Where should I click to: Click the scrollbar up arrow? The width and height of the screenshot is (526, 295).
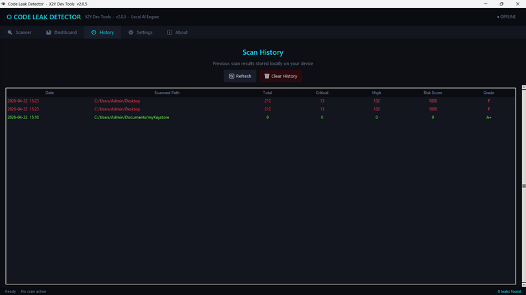523,87
